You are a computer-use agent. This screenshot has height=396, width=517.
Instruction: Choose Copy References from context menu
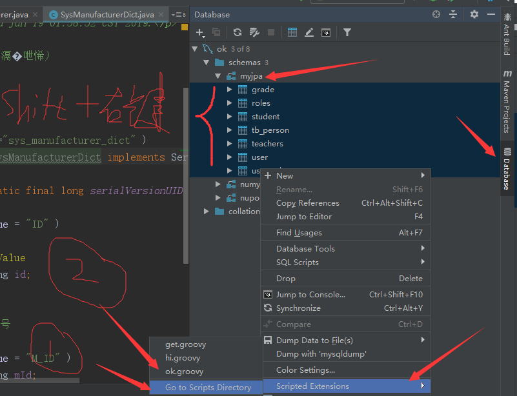pos(345,203)
